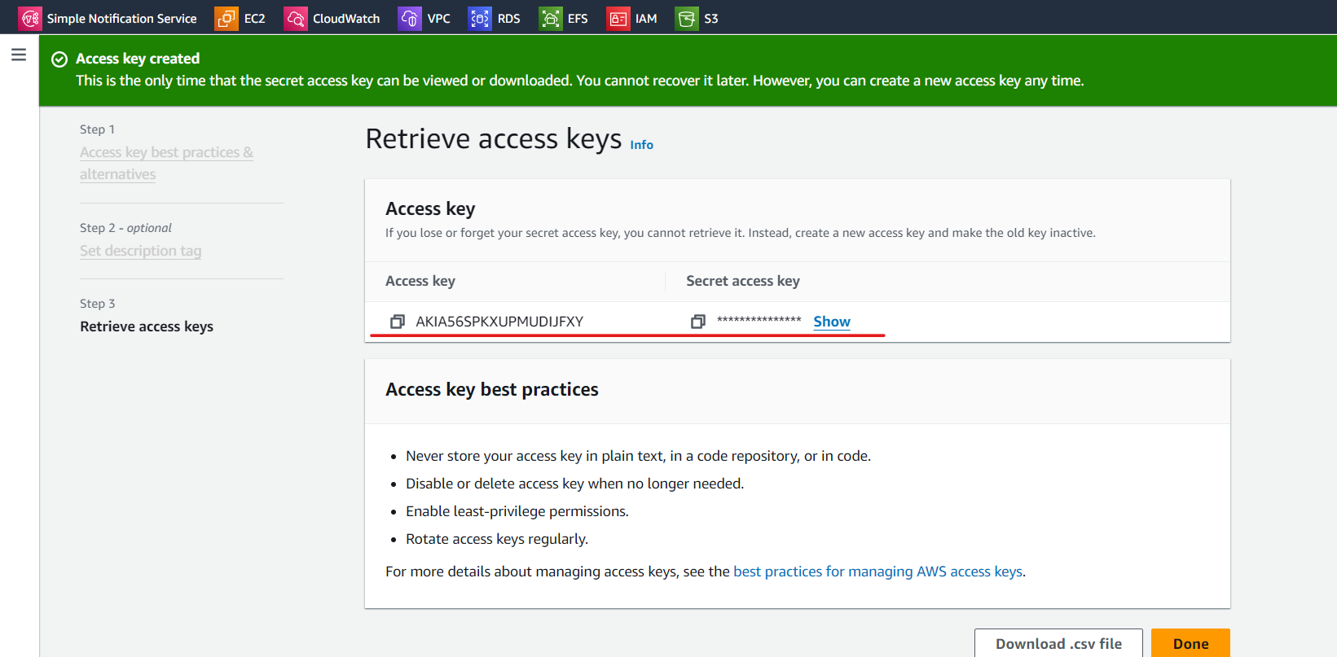Open the Info link beside the heading
1337x657 pixels.
tap(641, 145)
